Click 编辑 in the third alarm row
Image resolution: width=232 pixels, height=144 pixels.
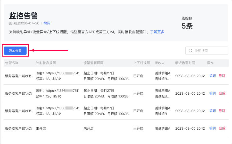[x=212, y=111]
